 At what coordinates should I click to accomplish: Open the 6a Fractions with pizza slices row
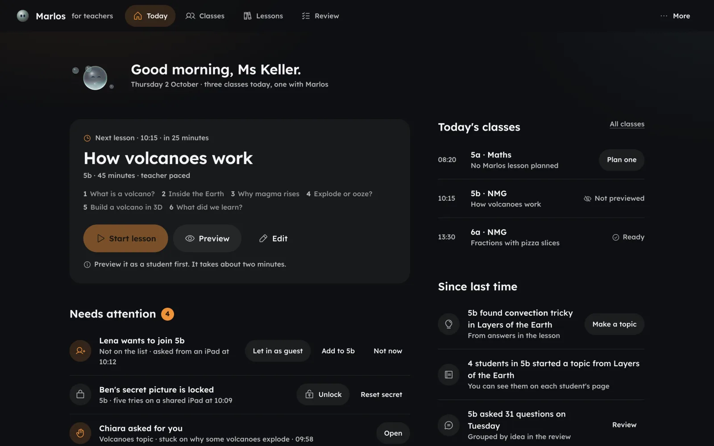click(541, 237)
